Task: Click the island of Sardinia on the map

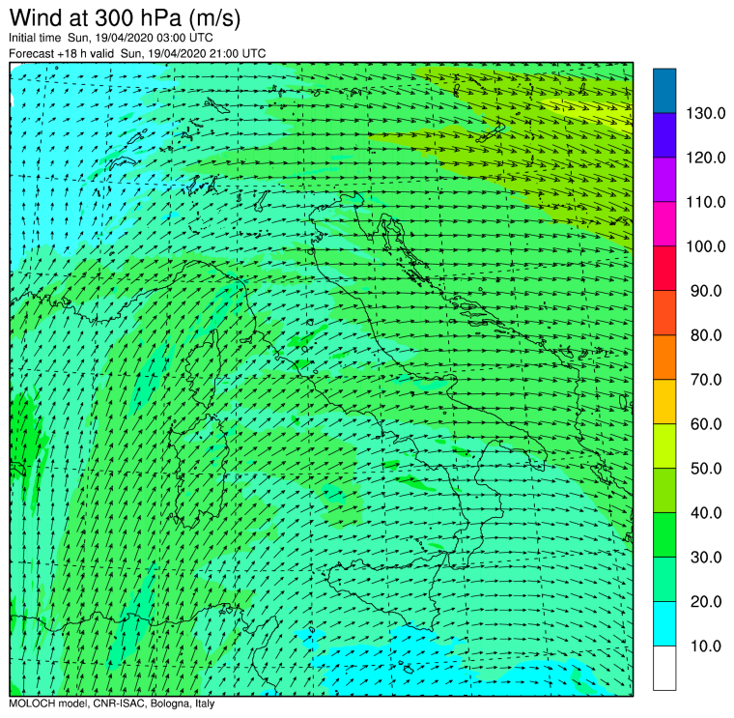Action: (198, 471)
